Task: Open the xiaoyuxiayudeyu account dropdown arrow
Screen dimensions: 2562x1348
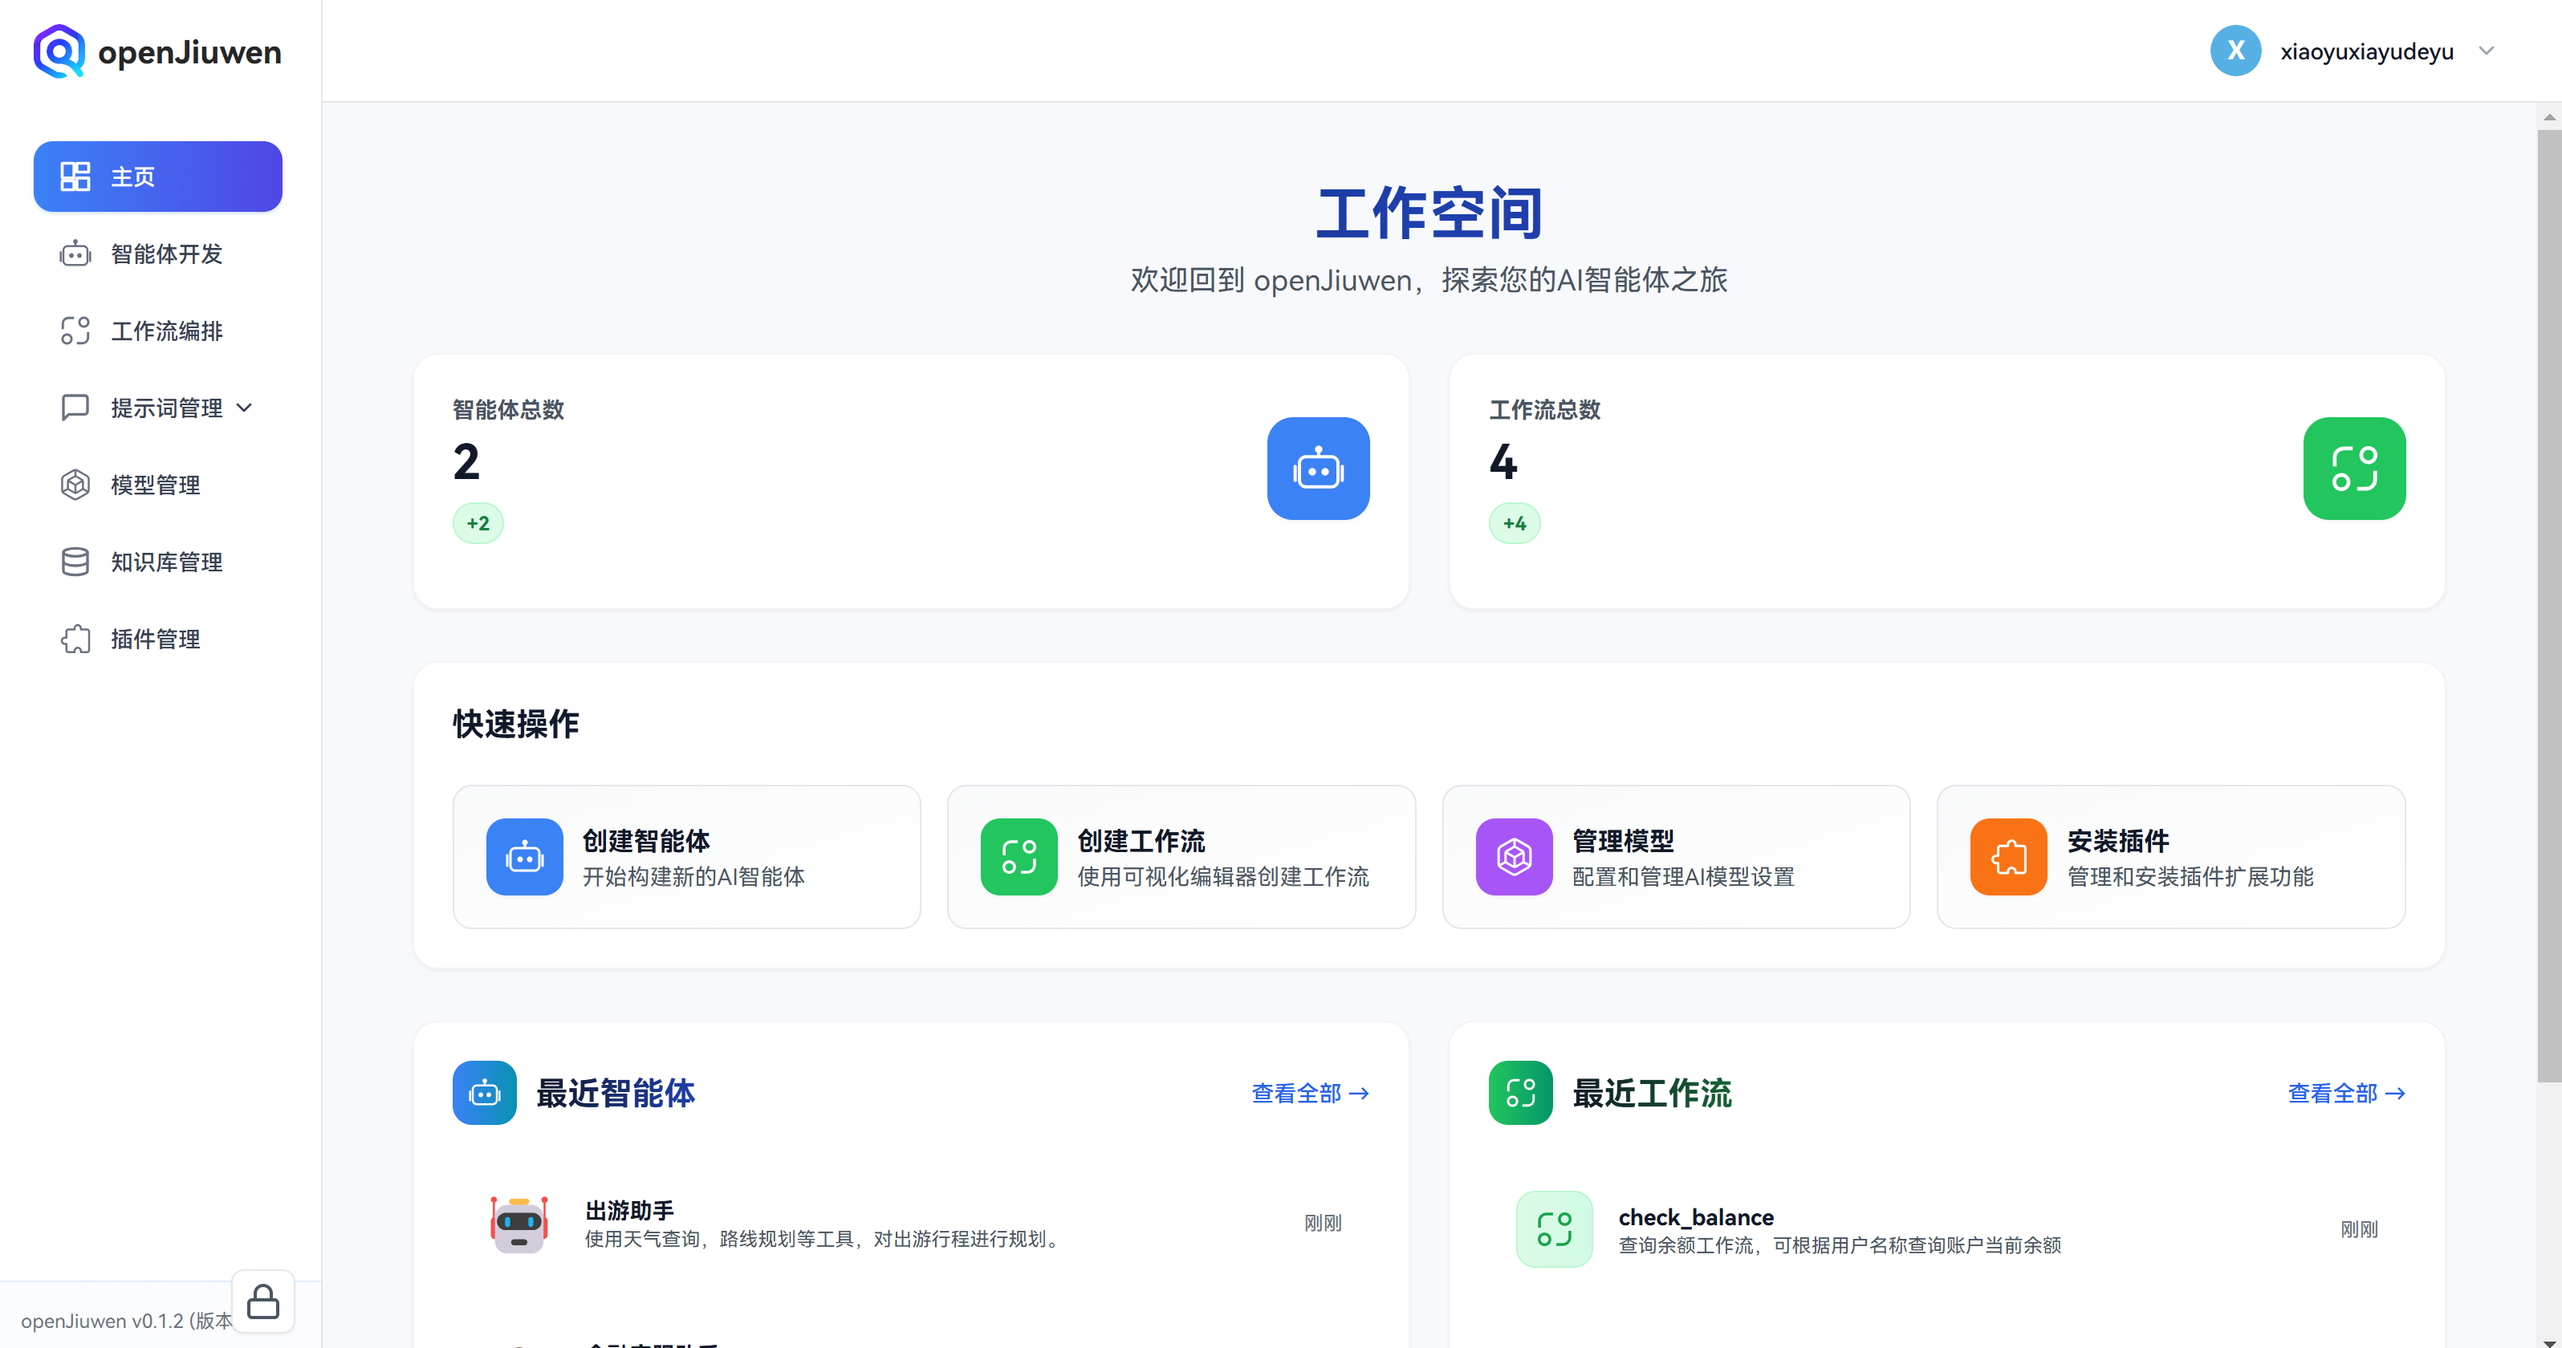Action: click(x=2486, y=51)
